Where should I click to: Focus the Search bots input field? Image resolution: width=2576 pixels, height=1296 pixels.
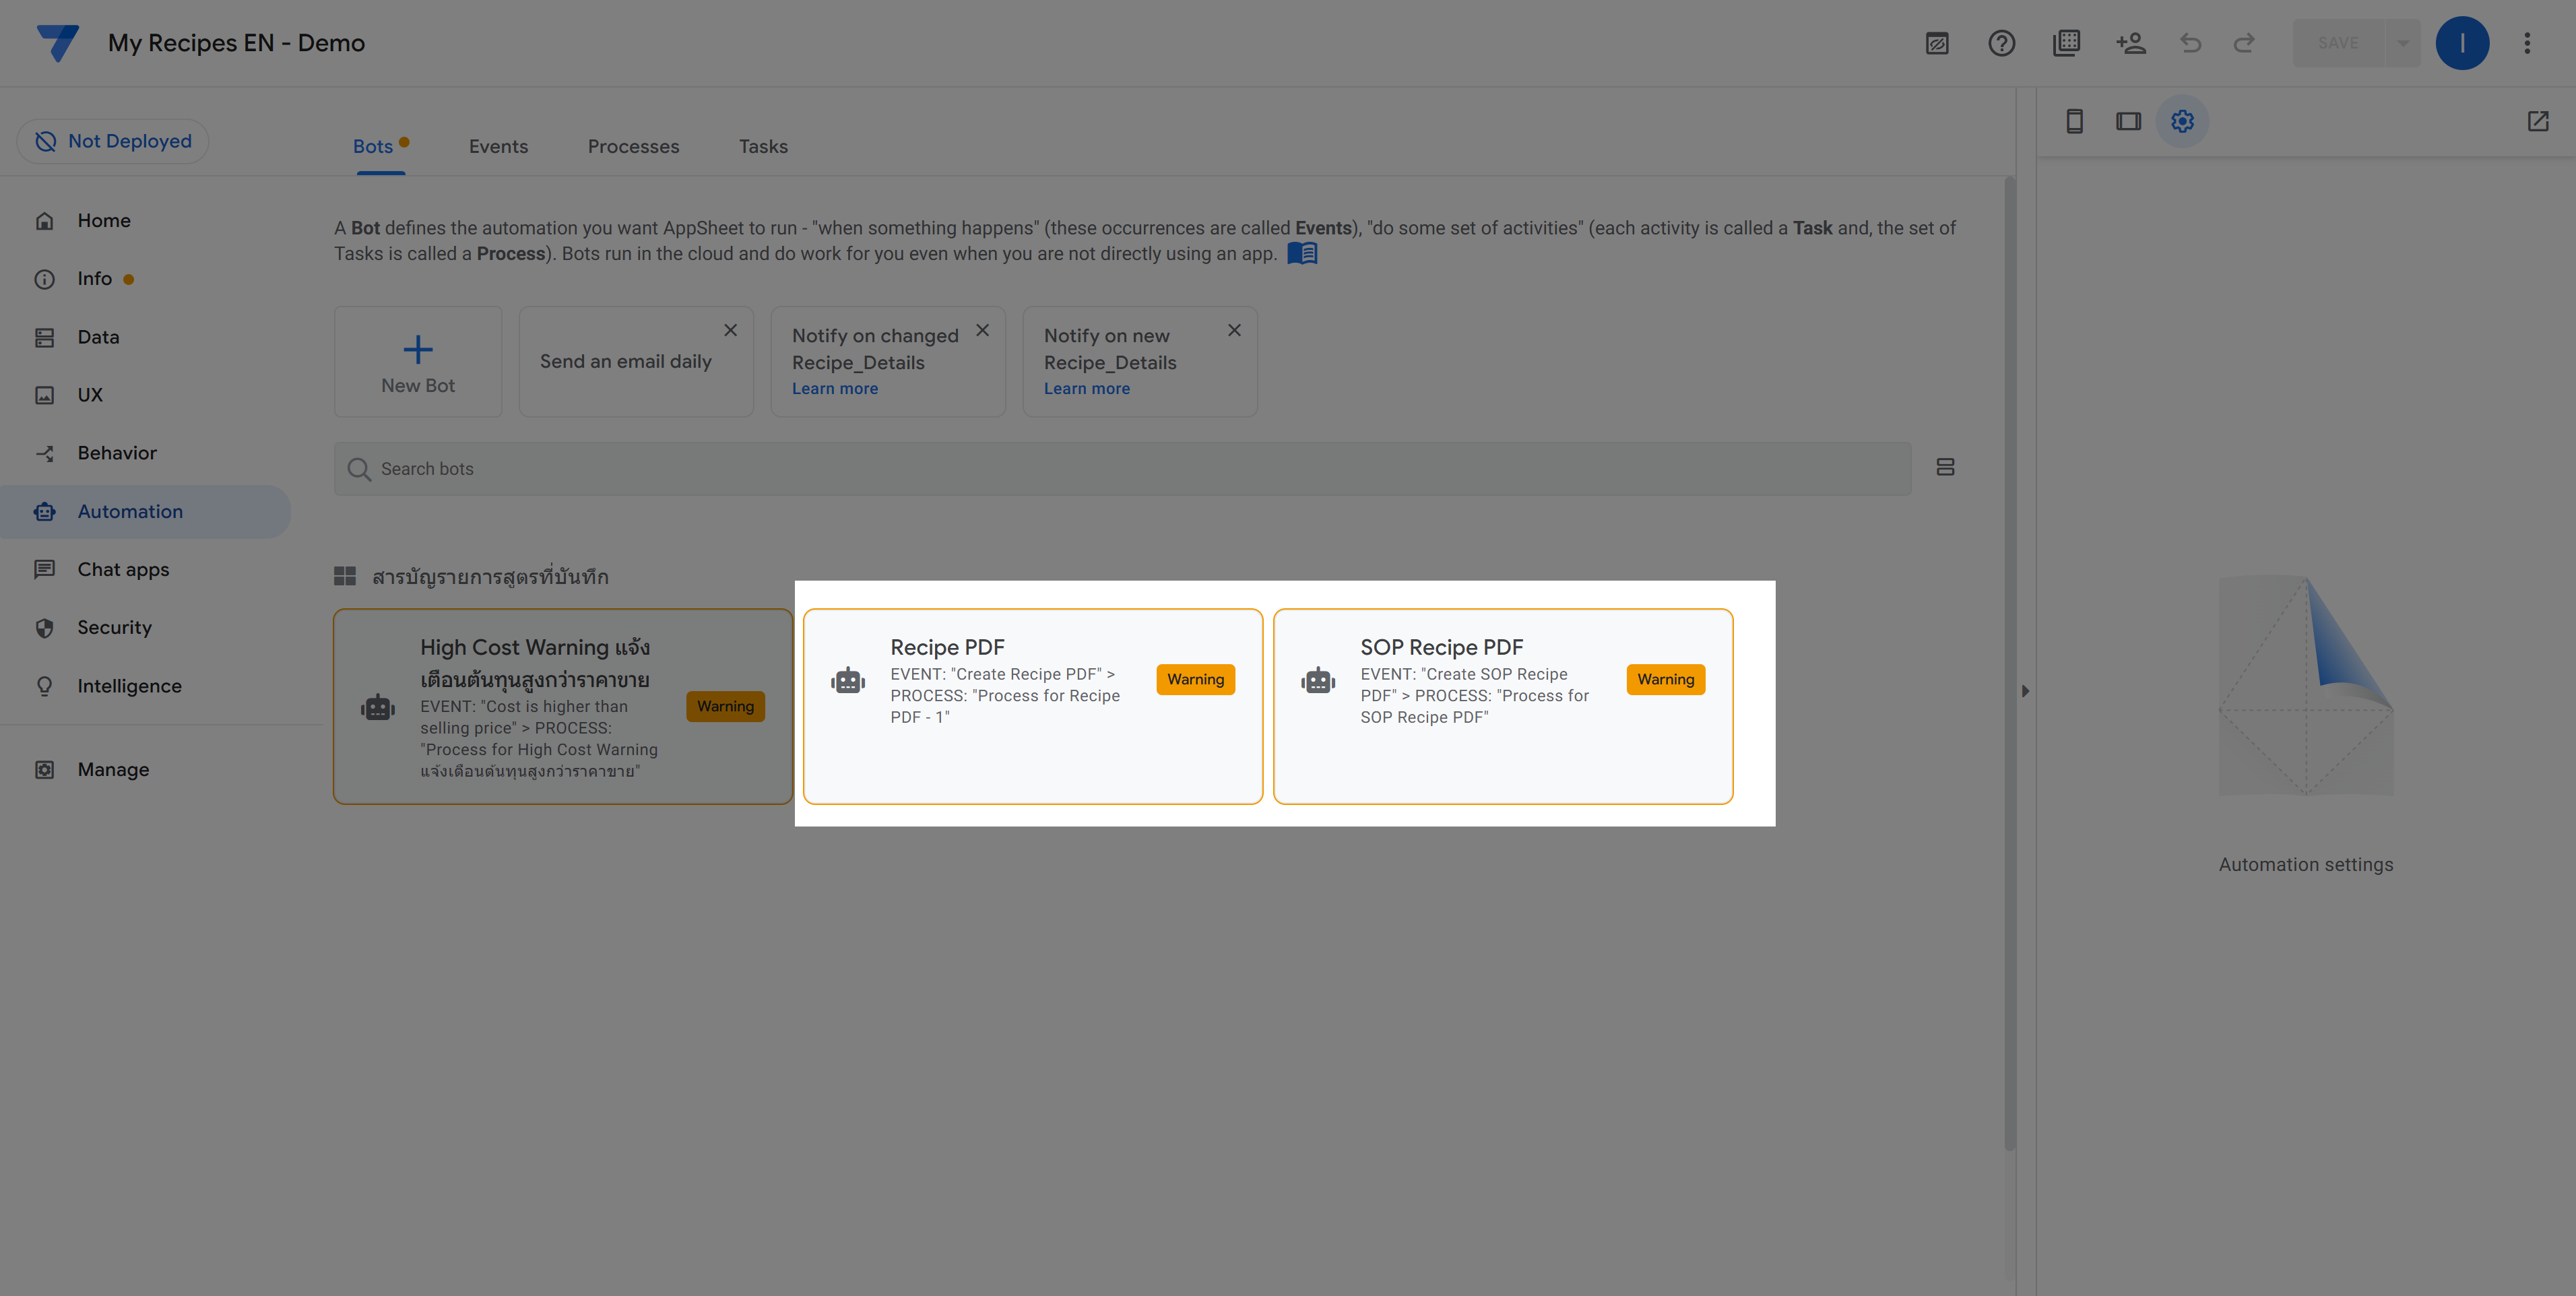[x=1122, y=469]
